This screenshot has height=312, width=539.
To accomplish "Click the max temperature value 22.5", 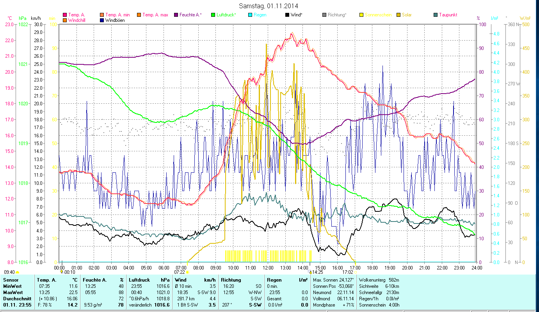I will tap(73, 292).
